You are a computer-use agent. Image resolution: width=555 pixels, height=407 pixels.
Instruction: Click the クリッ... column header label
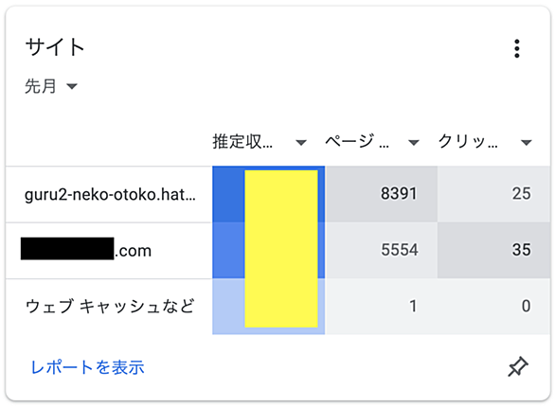pyautogui.click(x=468, y=142)
